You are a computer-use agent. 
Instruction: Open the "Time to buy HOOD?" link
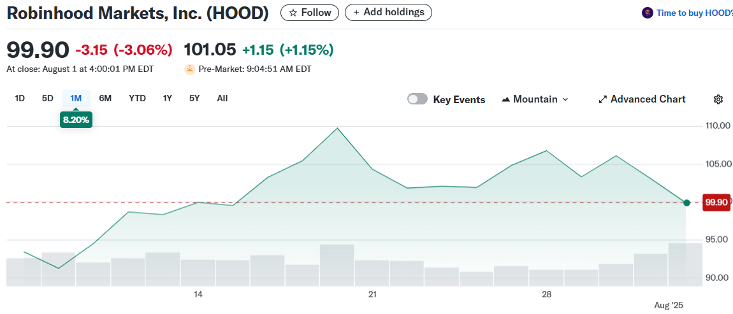[x=694, y=13]
